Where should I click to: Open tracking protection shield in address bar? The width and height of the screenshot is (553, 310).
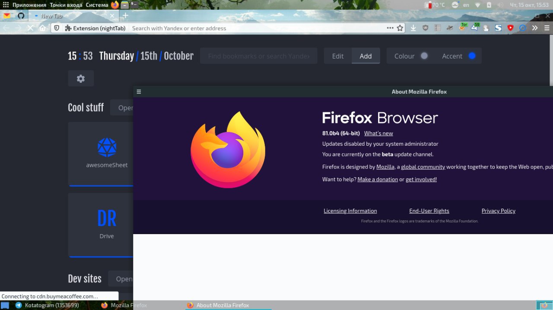click(x=57, y=28)
